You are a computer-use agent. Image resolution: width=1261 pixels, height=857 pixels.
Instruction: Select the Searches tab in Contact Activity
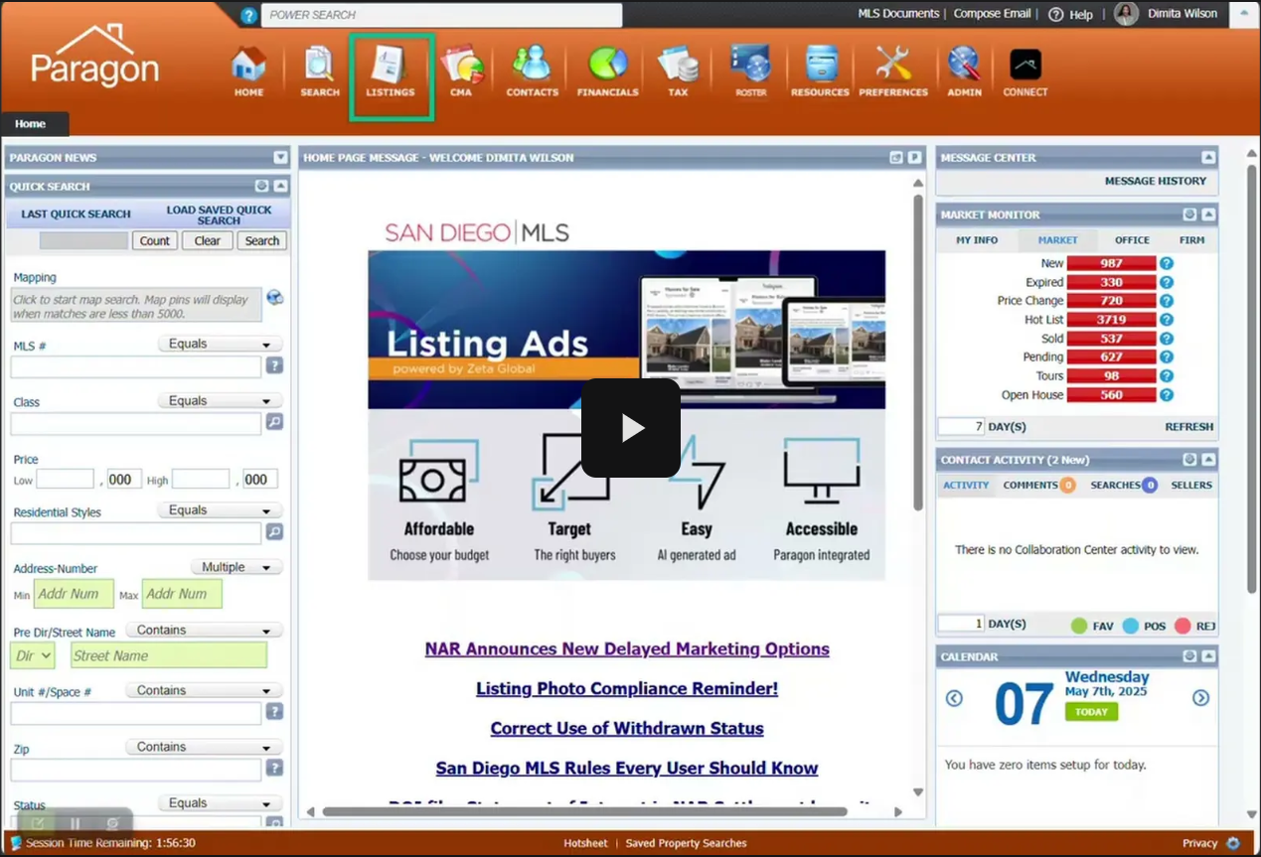coord(1124,485)
